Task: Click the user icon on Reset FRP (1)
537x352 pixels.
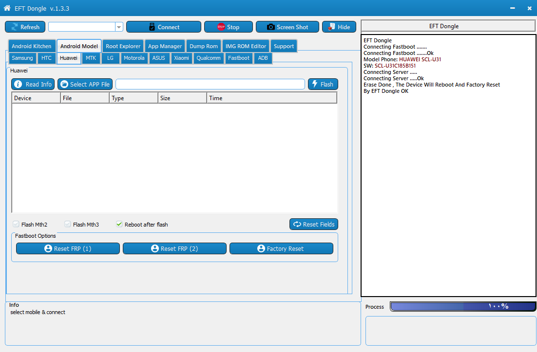Action: click(x=48, y=248)
